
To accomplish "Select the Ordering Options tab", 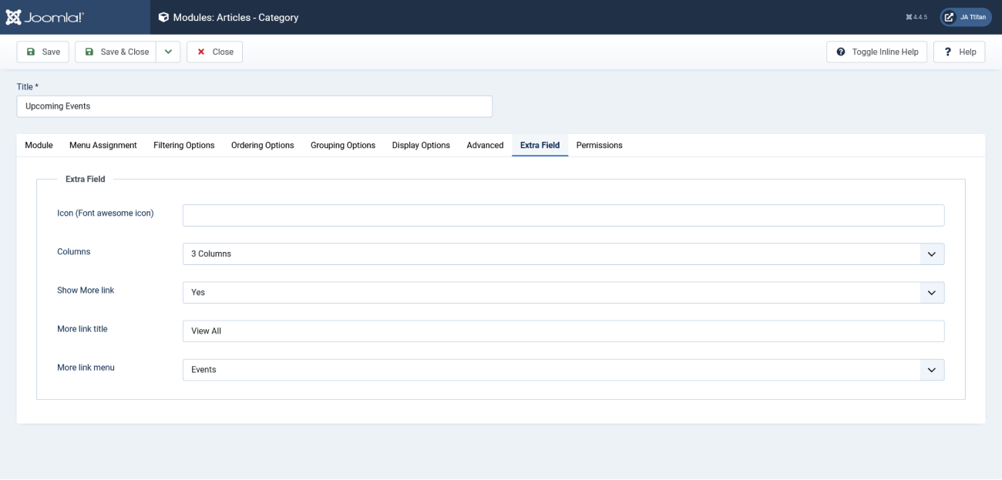I will click(x=263, y=145).
